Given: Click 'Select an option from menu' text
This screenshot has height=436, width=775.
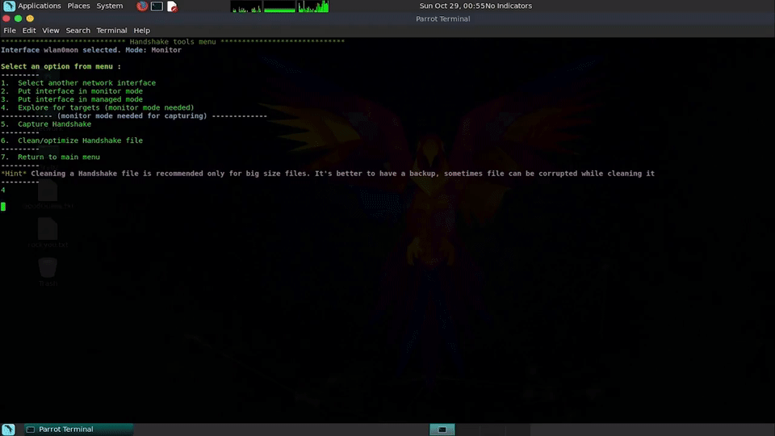Looking at the screenshot, I should coord(61,66).
